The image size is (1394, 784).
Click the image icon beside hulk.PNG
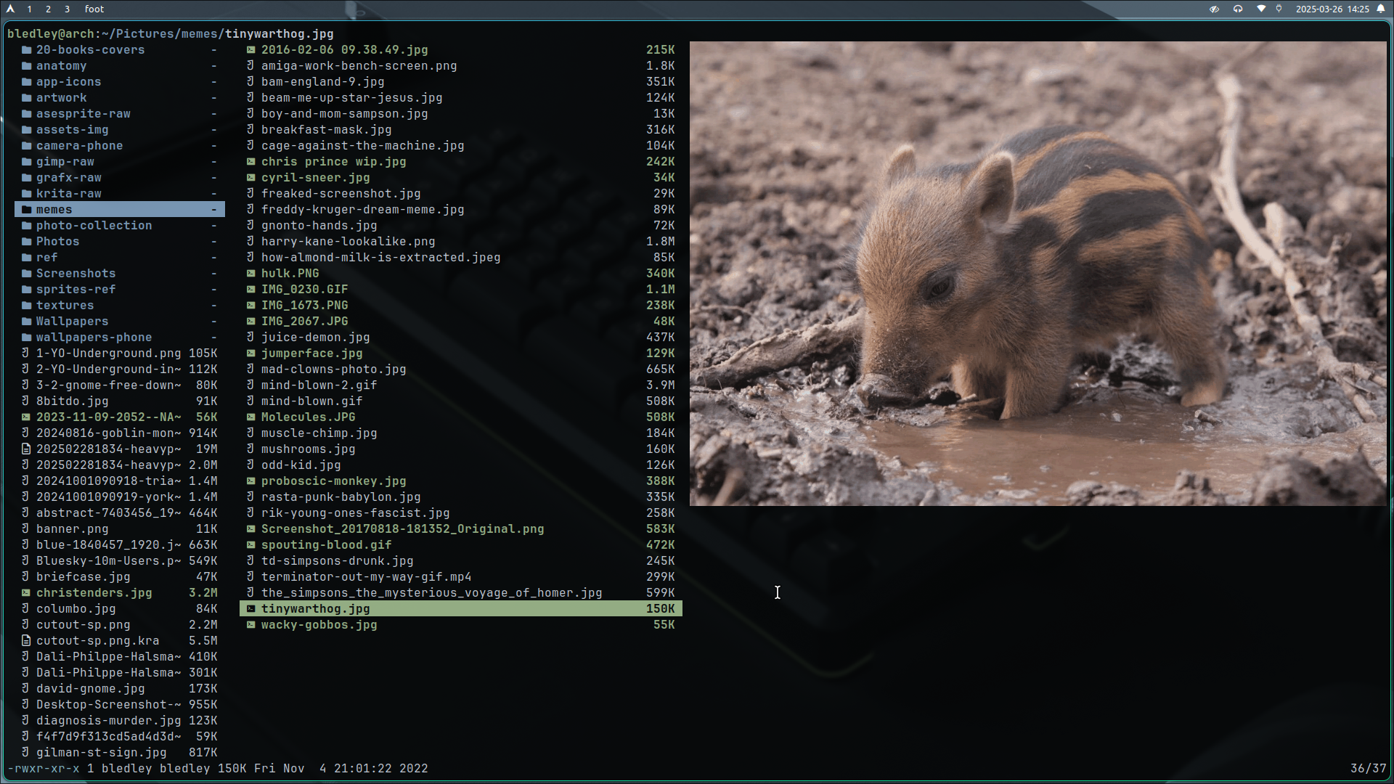pyautogui.click(x=250, y=274)
